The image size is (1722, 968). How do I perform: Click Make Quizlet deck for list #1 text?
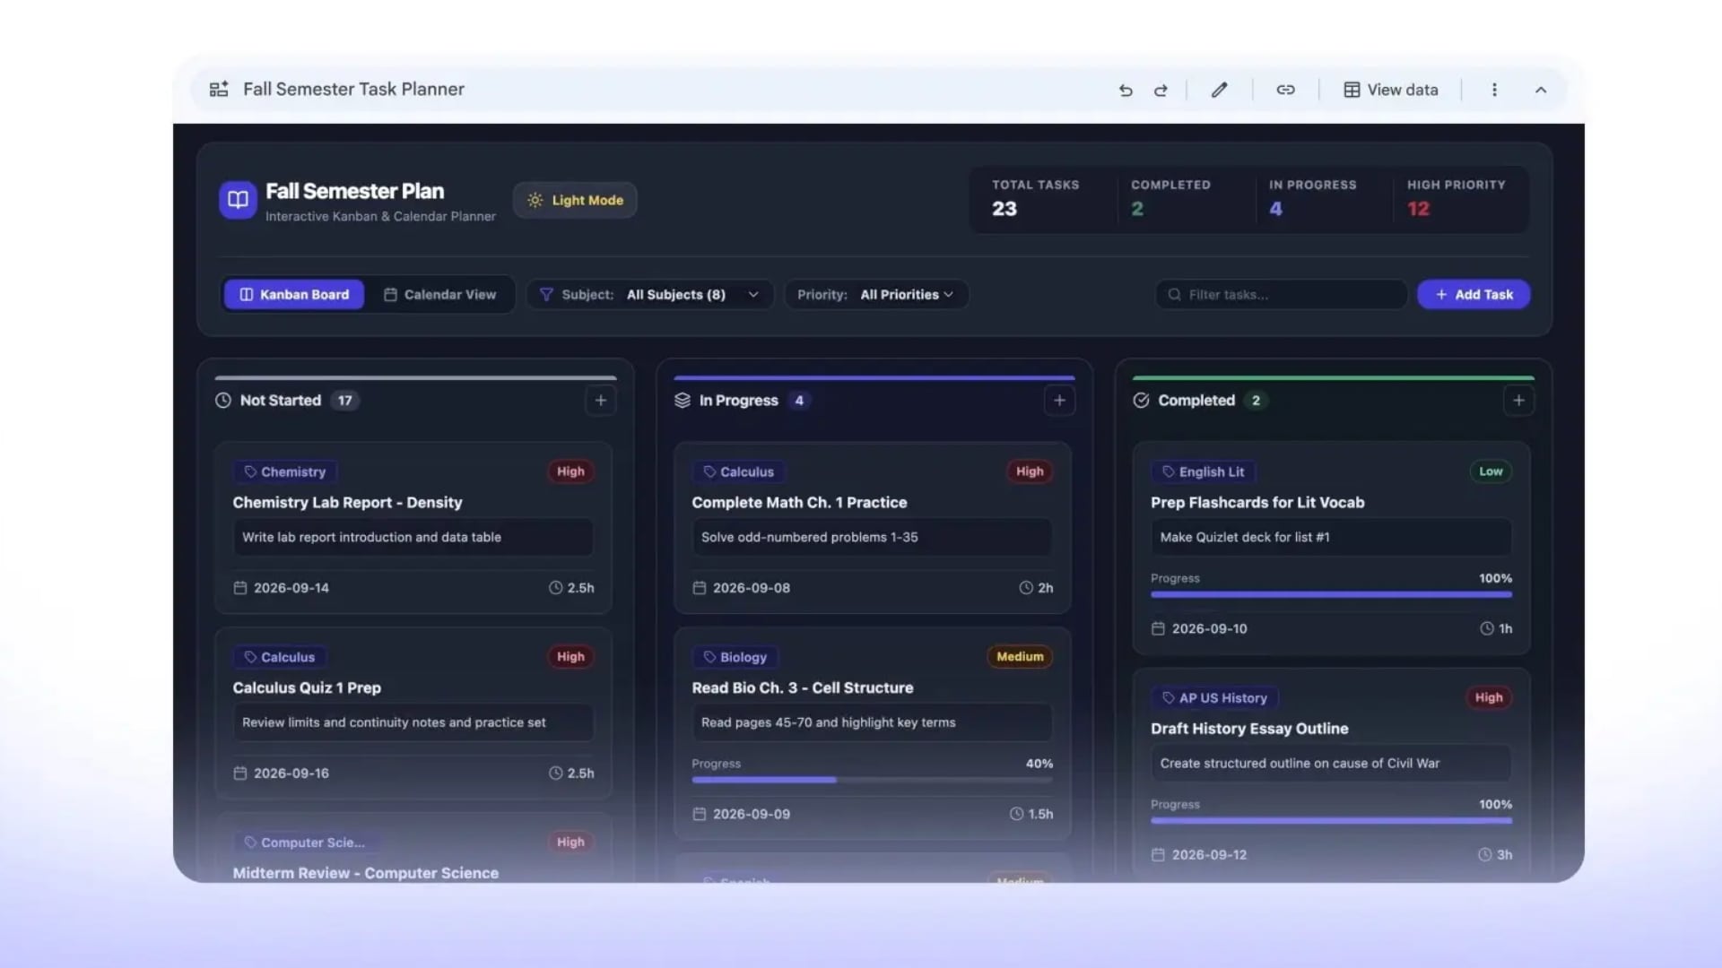click(x=1245, y=538)
